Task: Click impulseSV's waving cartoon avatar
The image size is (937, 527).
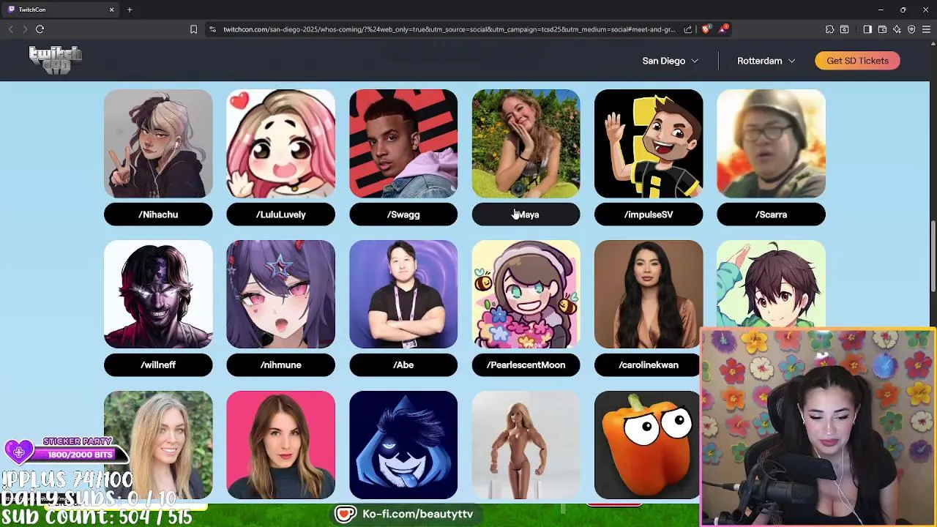Action: (x=649, y=143)
